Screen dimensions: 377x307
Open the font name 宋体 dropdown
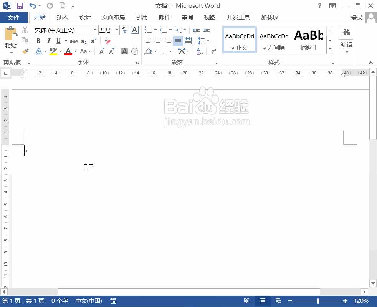coord(95,30)
